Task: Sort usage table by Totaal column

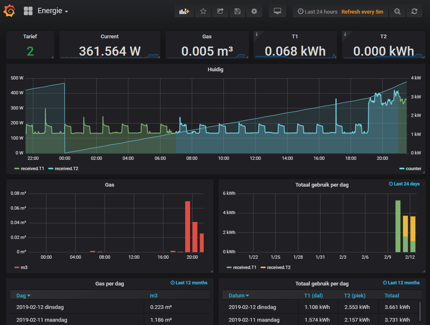Action: click(x=392, y=295)
